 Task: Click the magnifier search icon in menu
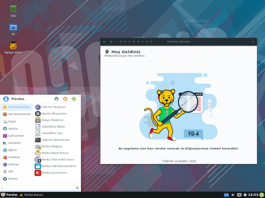(77, 188)
